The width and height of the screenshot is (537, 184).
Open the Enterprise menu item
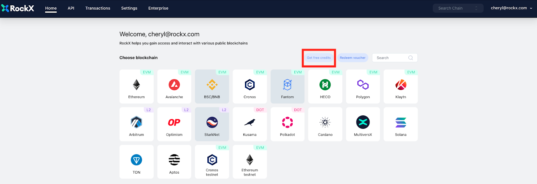click(x=158, y=8)
